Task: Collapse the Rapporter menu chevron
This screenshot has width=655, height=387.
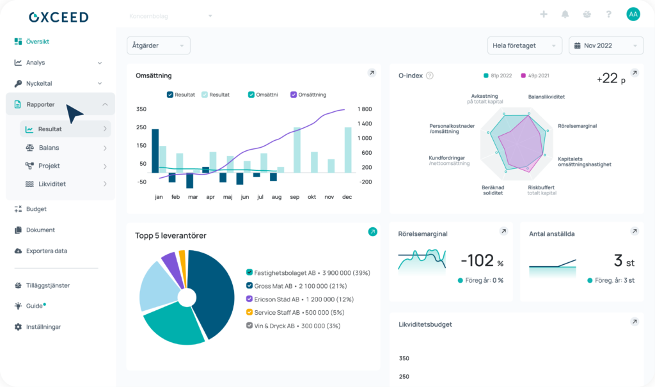Action: click(105, 104)
